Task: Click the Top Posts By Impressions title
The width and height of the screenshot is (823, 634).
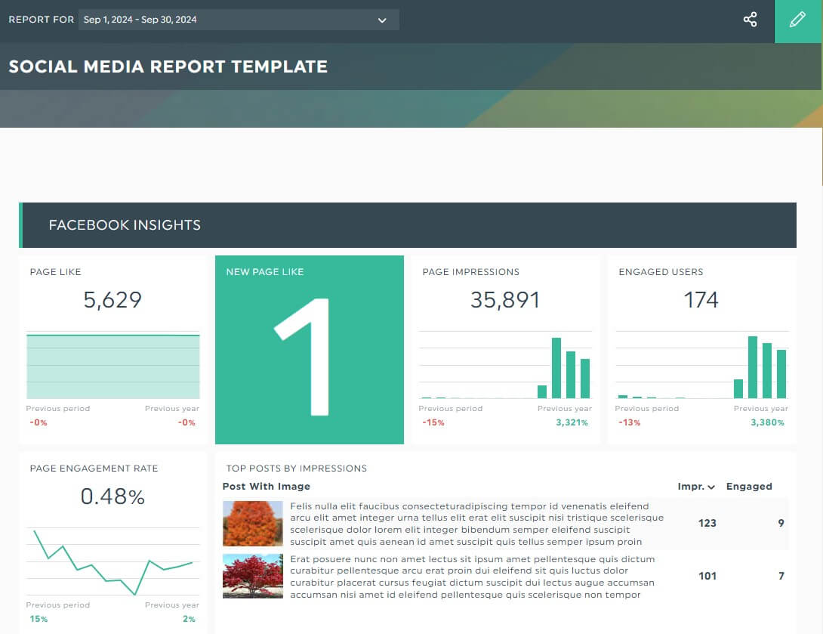Action: pyautogui.click(x=297, y=469)
